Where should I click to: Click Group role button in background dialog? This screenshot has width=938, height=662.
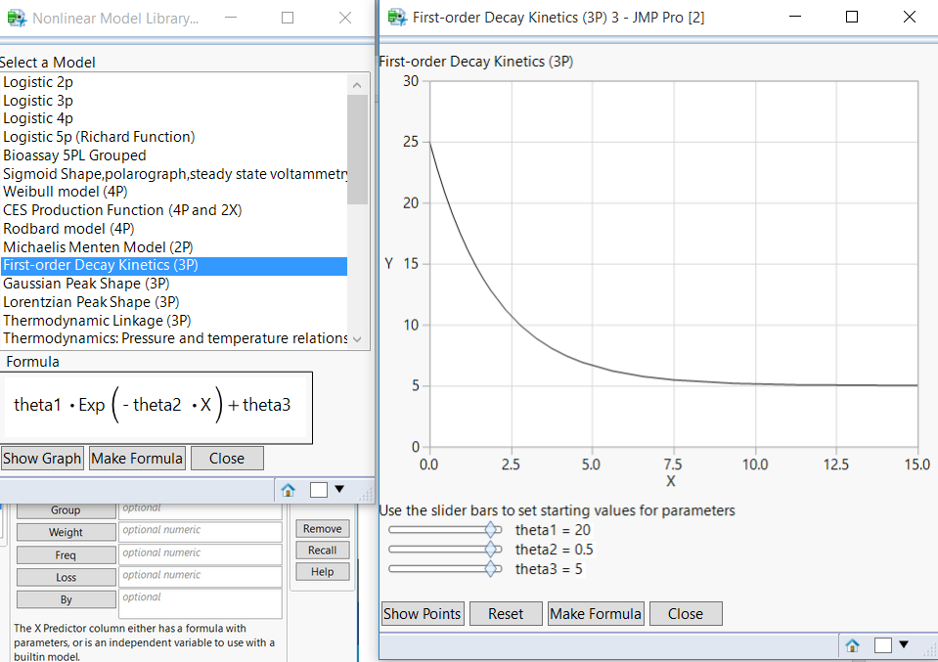(x=66, y=510)
